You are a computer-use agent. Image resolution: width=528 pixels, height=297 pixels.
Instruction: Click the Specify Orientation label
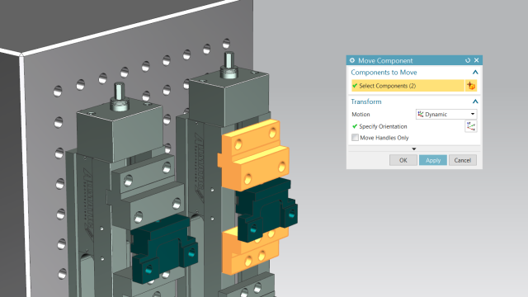click(383, 126)
